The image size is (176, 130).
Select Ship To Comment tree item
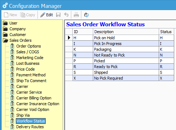(x=31, y=81)
